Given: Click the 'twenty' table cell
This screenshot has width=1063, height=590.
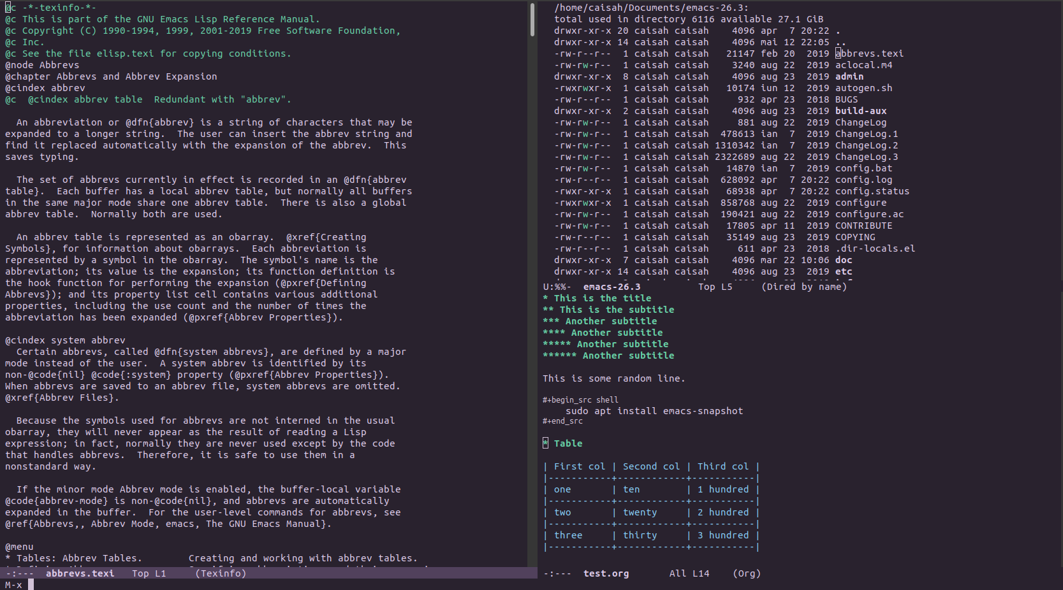Looking at the screenshot, I should tap(640, 512).
